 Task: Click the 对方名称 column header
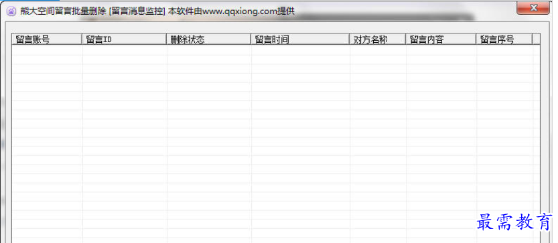point(378,39)
